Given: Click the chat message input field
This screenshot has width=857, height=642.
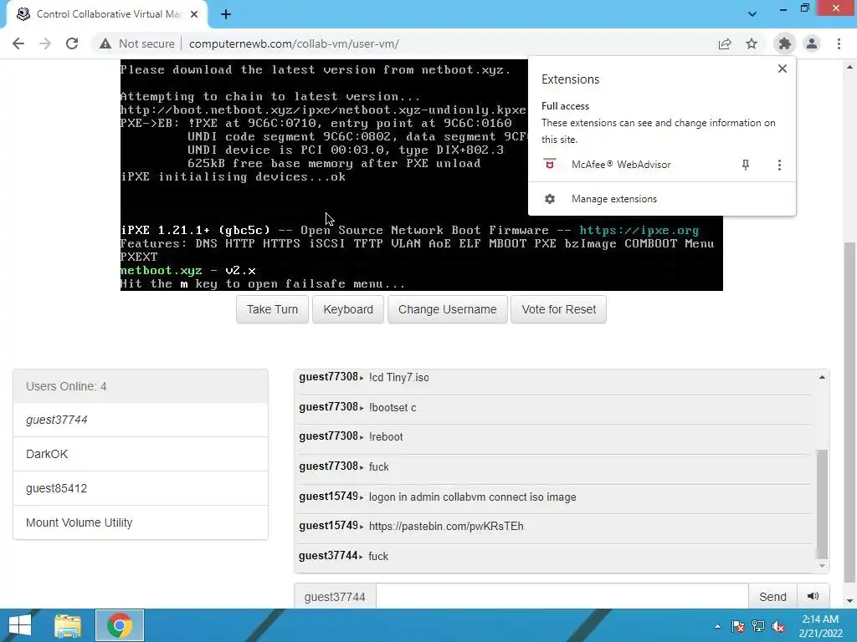Looking at the screenshot, I should click(562, 597).
